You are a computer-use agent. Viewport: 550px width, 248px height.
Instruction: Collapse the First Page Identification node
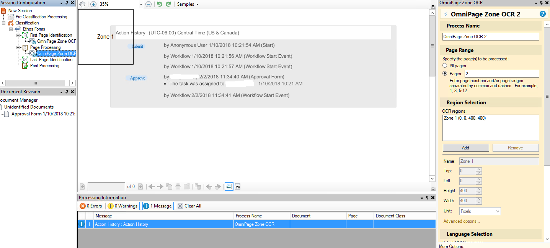18,35
